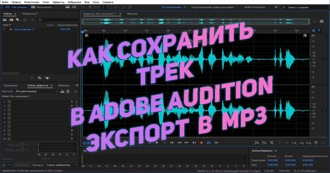
Task: Click the red Record button
Action: point(201,143)
